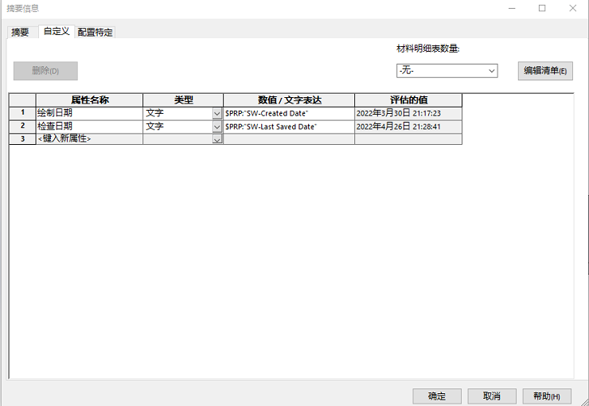Select the 检查日期 property name cell
This screenshot has width=589, height=406.
[89, 127]
